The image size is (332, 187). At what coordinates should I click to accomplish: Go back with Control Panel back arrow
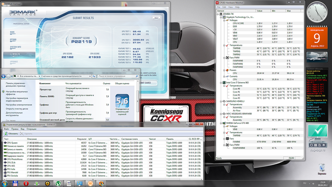point(3,76)
